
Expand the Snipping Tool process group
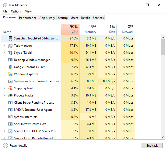tap(4, 88)
